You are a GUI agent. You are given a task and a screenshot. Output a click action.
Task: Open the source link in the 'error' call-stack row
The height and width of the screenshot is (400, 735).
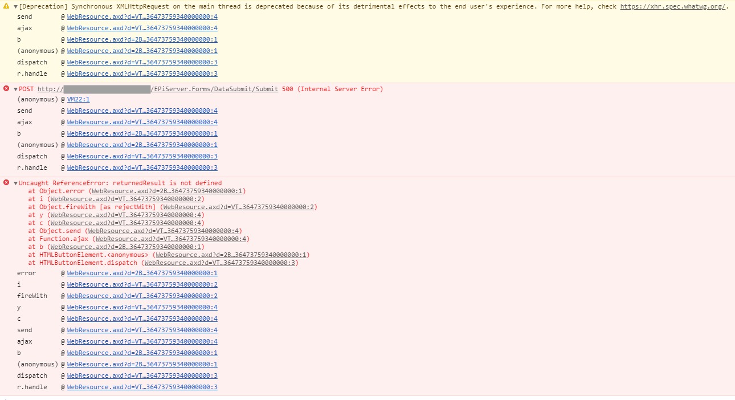pyautogui.click(x=142, y=273)
